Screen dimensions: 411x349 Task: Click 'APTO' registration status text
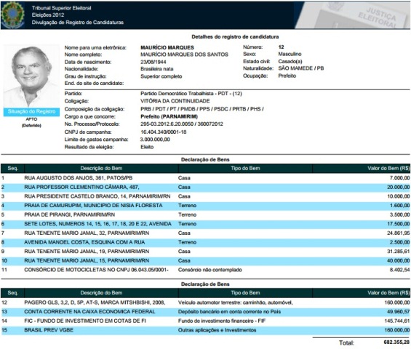(31, 119)
